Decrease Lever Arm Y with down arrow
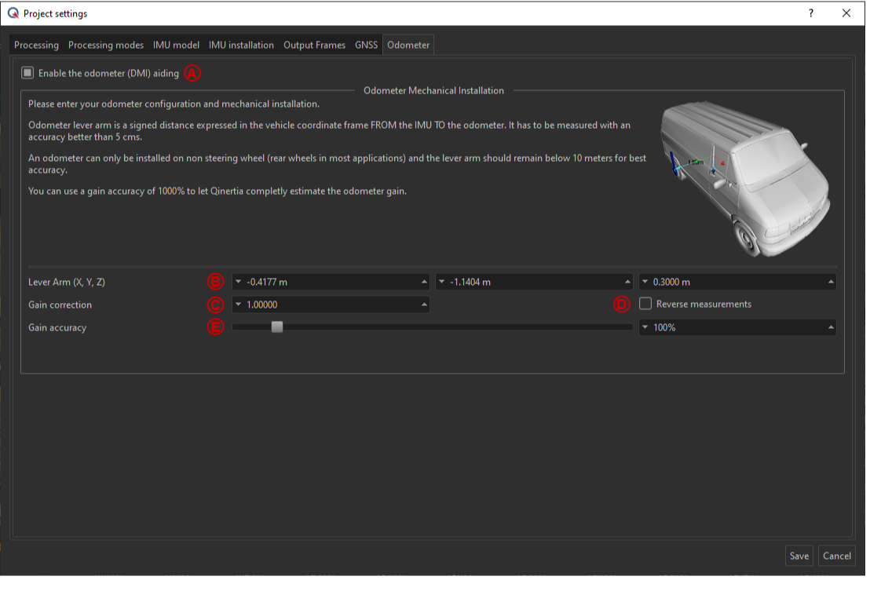 pos(441,282)
